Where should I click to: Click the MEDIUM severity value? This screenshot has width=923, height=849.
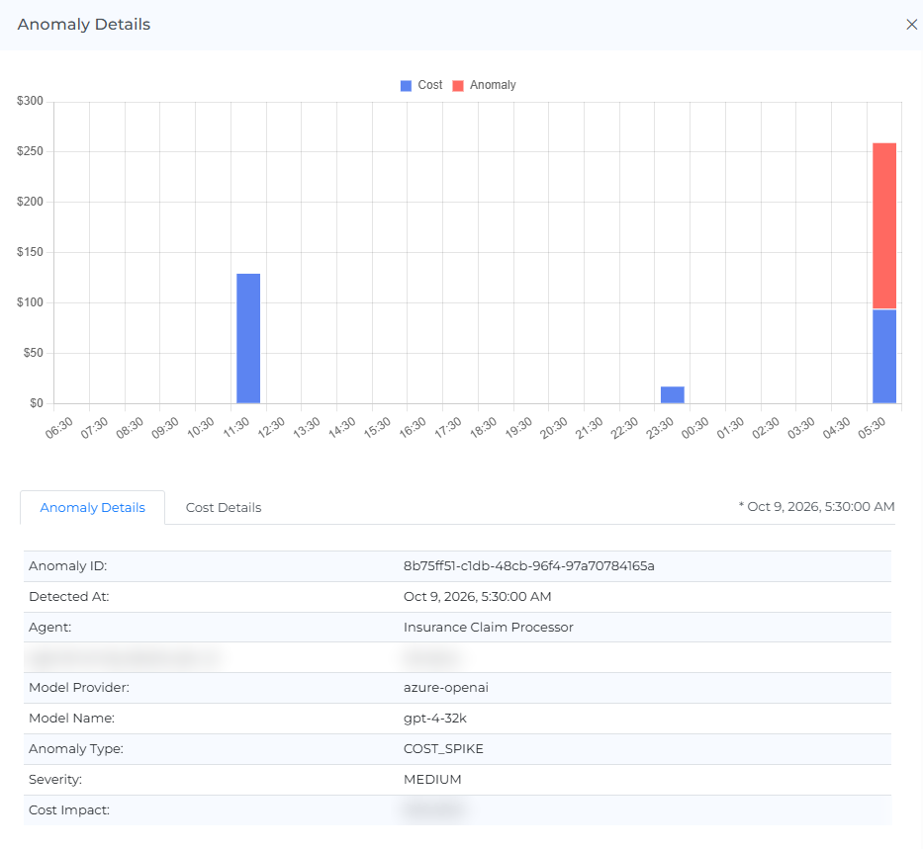pos(432,780)
